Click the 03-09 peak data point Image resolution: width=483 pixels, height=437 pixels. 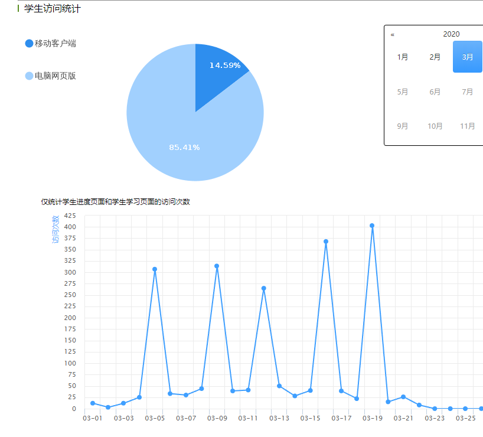pyautogui.click(x=217, y=266)
